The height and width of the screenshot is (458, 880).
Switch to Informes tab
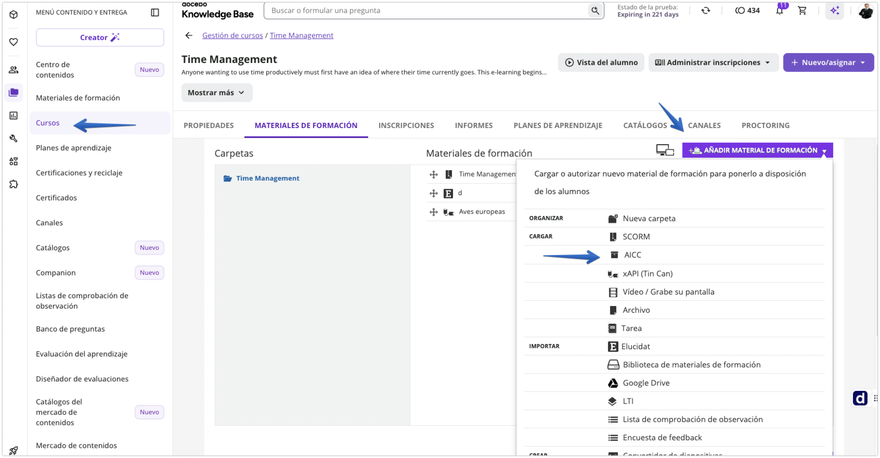click(474, 125)
